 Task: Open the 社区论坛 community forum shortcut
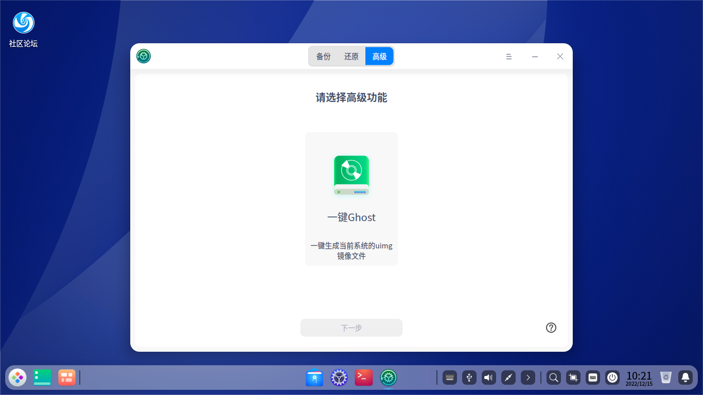(23, 23)
